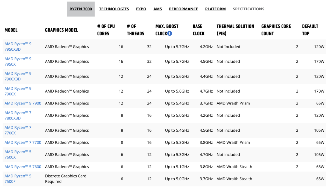Switch to the Platform tab
The image size is (328, 187).
(215, 9)
